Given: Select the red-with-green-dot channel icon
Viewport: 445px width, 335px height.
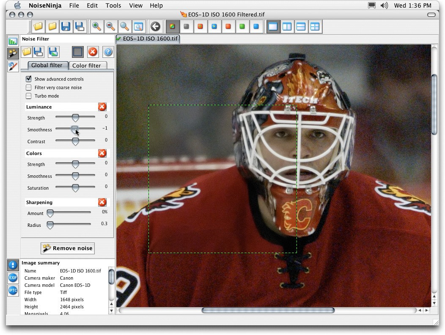Looking at the screenshot, I should (x=200, y=27).
